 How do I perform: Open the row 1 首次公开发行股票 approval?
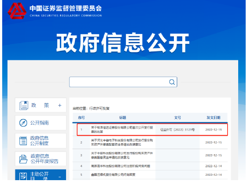point(122,129)
